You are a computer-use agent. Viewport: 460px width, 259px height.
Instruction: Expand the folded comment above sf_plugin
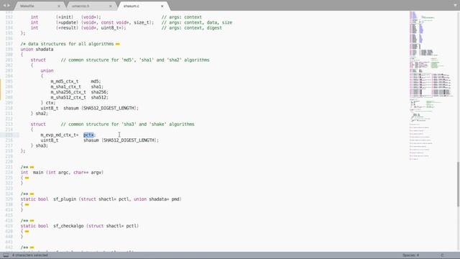[32, 194]
